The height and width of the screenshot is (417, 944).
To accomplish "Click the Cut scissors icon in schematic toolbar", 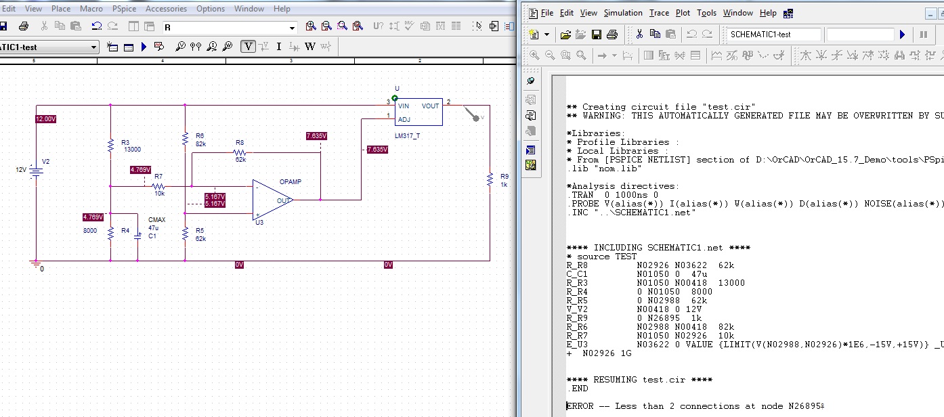I will coord(44,26).
